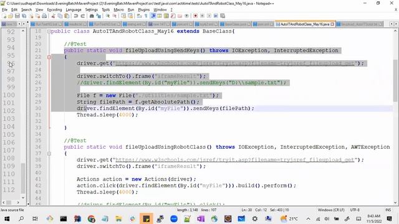
Task: Start macro recording with red record icon
Action: 195,16
